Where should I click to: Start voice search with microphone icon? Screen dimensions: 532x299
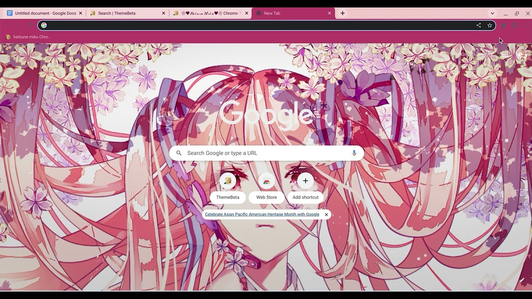pos(354,153)
